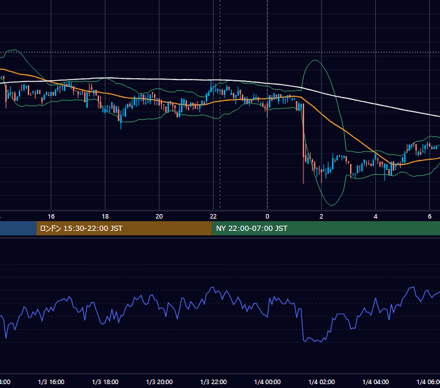The image size is (440, 388).
Task: Click the ロンドン 15:30-22:00 JST session bar
Action: [124, 228]
